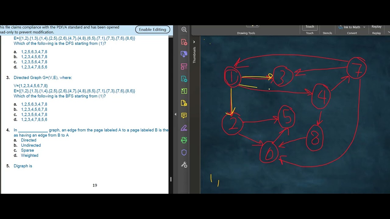390x219 pixels.
Task: Open the Export PDF tool icon
Action: [x=184, y=79]
